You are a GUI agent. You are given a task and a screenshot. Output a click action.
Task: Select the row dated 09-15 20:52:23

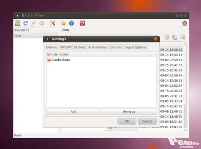(x=171, y=70)
